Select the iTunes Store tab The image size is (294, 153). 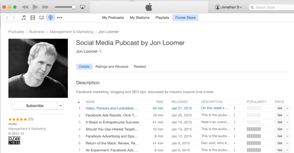pos(185,18)
